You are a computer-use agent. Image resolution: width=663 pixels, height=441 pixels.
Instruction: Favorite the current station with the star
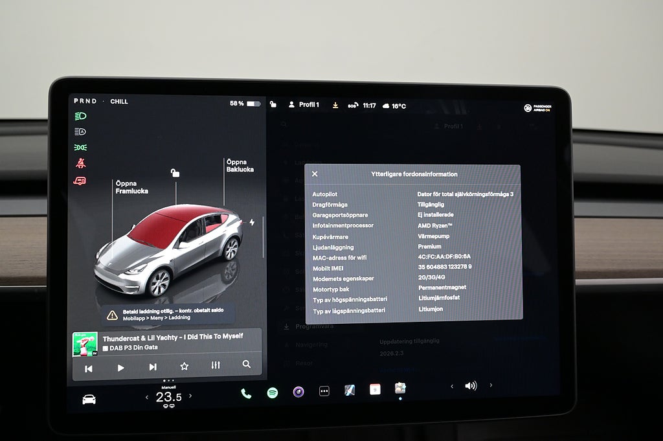(x=185, y=367)
